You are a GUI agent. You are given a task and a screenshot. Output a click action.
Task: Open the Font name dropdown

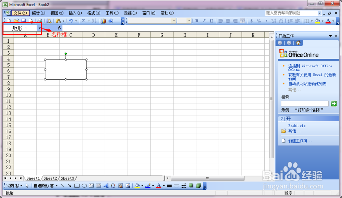click(174, 21)
